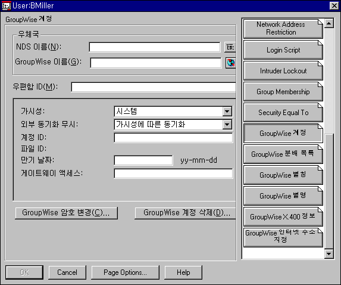Click the GroupWise name globe icon
Image resolution: width=341 pixels, height=285 pixels.
pos(230,63)
